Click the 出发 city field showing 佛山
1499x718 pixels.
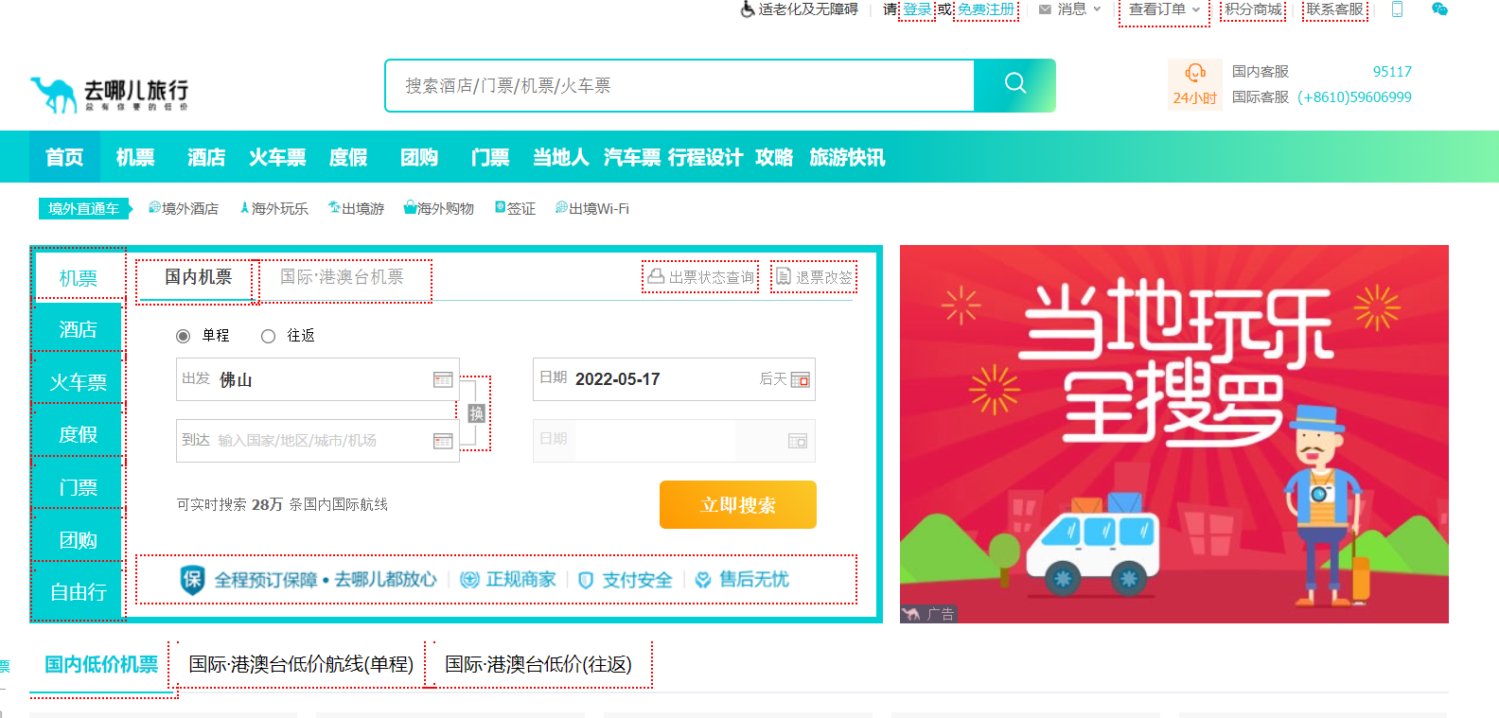pyautogui.click(x=318, y=379)
